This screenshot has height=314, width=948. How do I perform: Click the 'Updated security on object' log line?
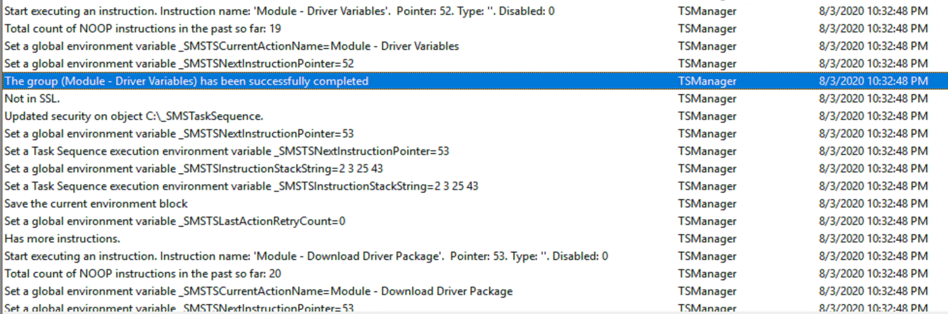click(x=134, y=116)
